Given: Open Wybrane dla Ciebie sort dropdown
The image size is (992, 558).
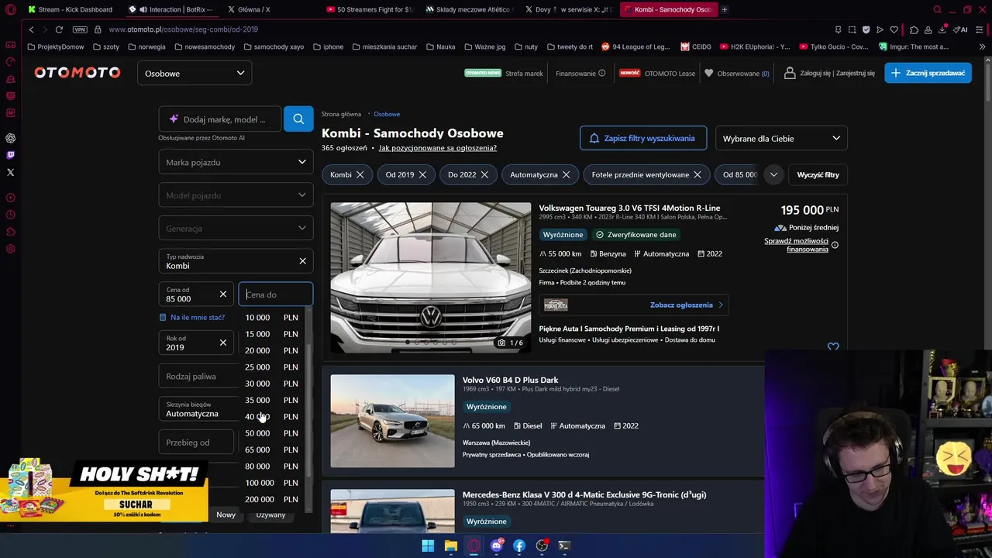Looking at the screenshot, I should [x=781, y=138].
